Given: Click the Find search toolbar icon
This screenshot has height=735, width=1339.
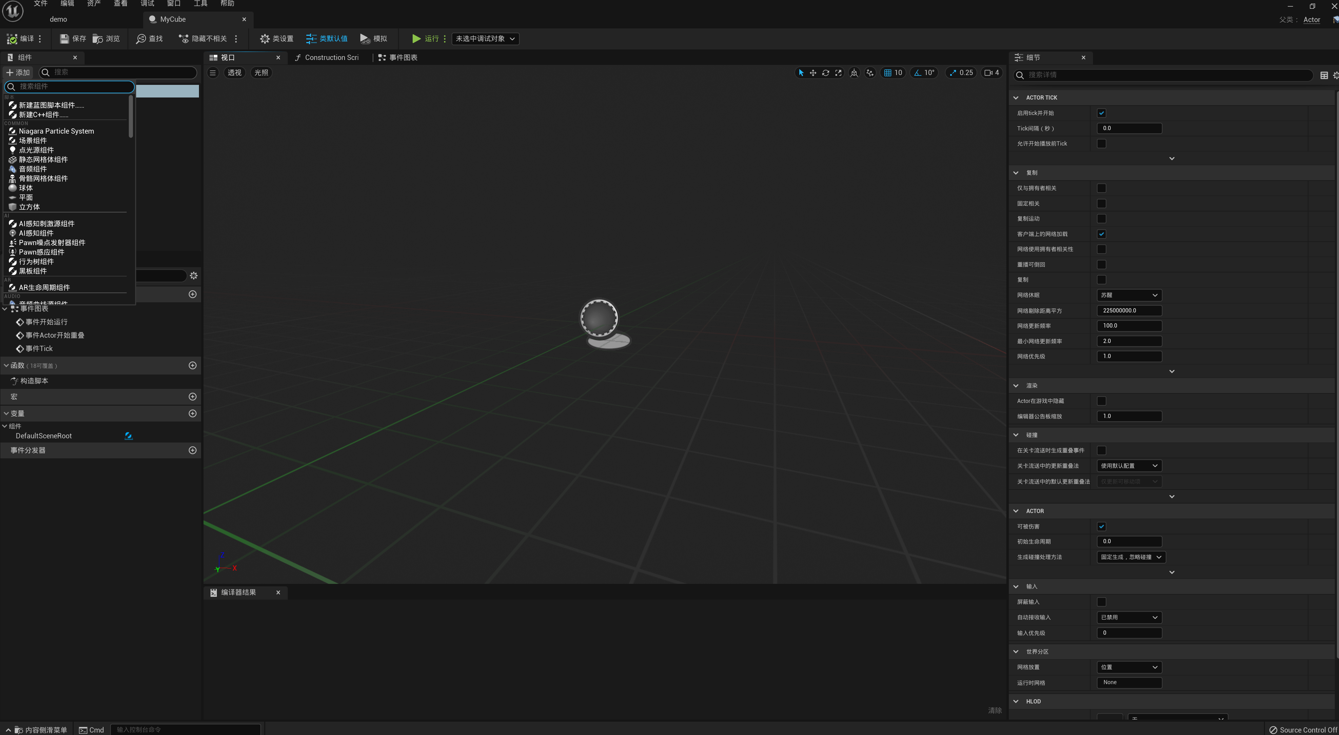Looking at the screenshot, I should coord(141,39).
